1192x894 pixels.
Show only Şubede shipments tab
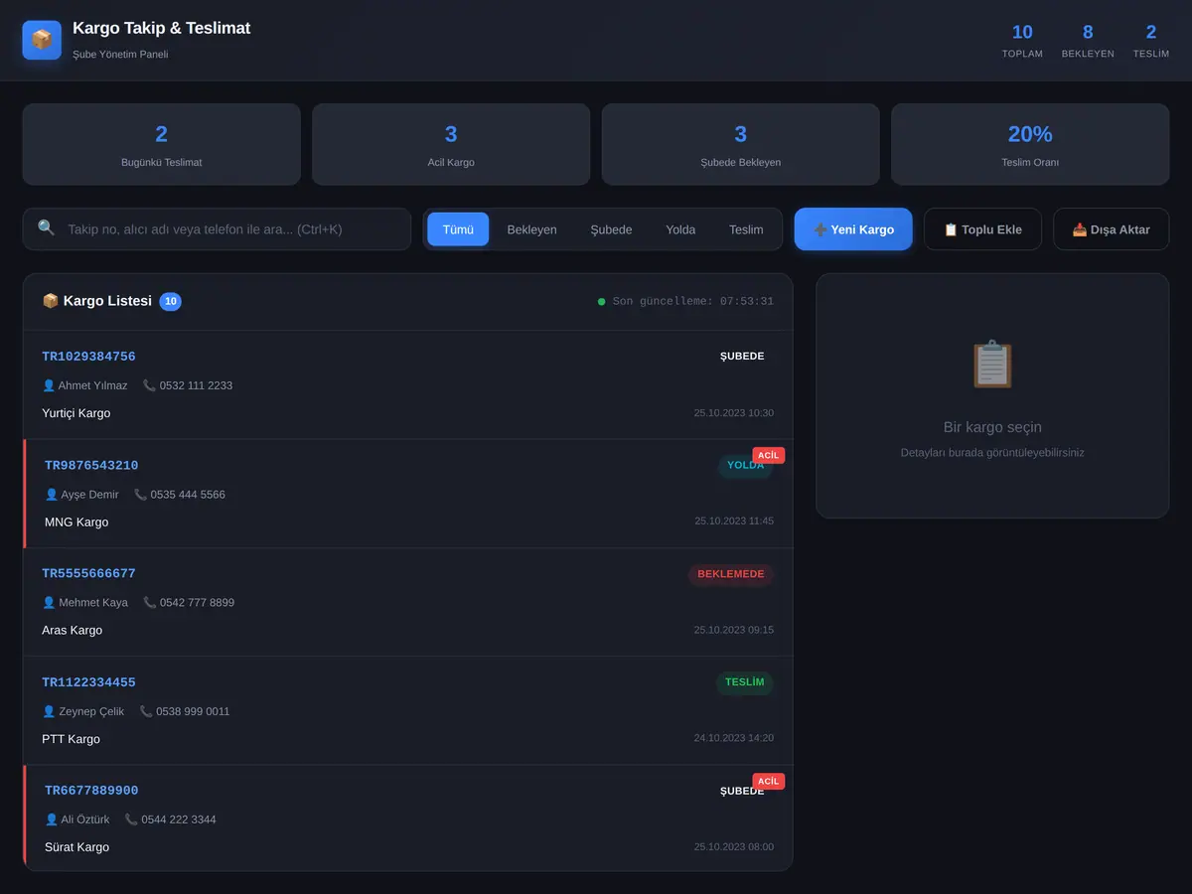click(612, 229)
